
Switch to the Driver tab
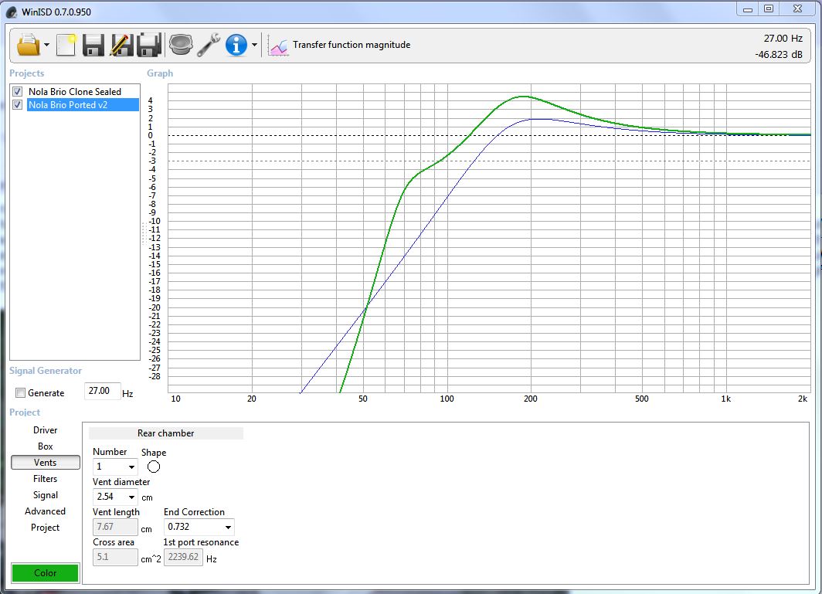(x=45, y=430)
